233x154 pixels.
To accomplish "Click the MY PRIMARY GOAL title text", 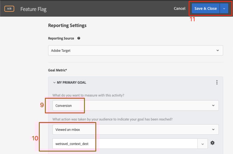I will (71, 83).
